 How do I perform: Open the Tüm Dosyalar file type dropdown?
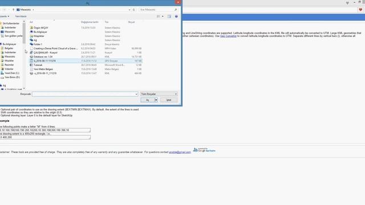click(159, 94)
